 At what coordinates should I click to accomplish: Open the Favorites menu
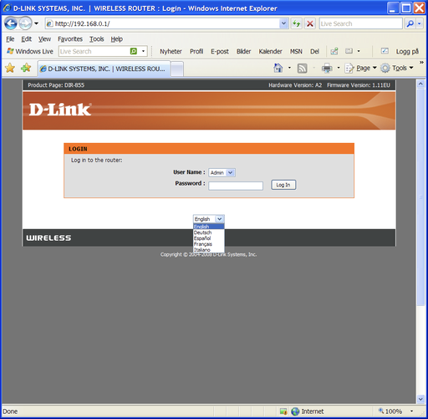click(x=70, y=39)
